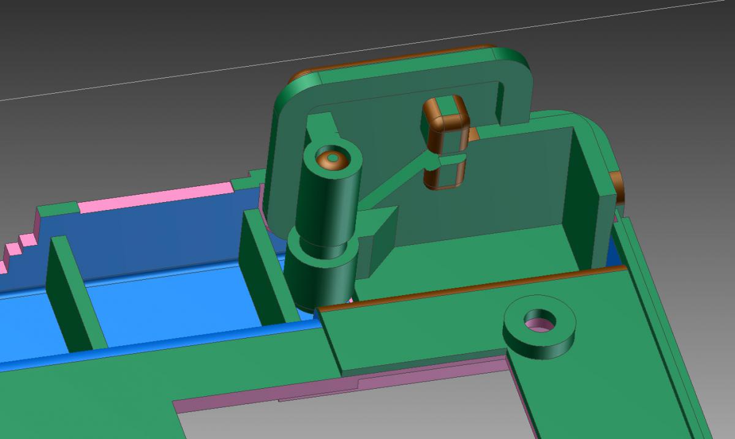
Task: Pick the long pink strip on the wall top
Action: click(x=156, y=198)
